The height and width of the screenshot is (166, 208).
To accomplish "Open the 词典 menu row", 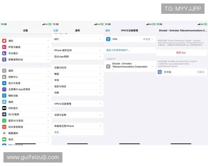I will click(78, 93).
